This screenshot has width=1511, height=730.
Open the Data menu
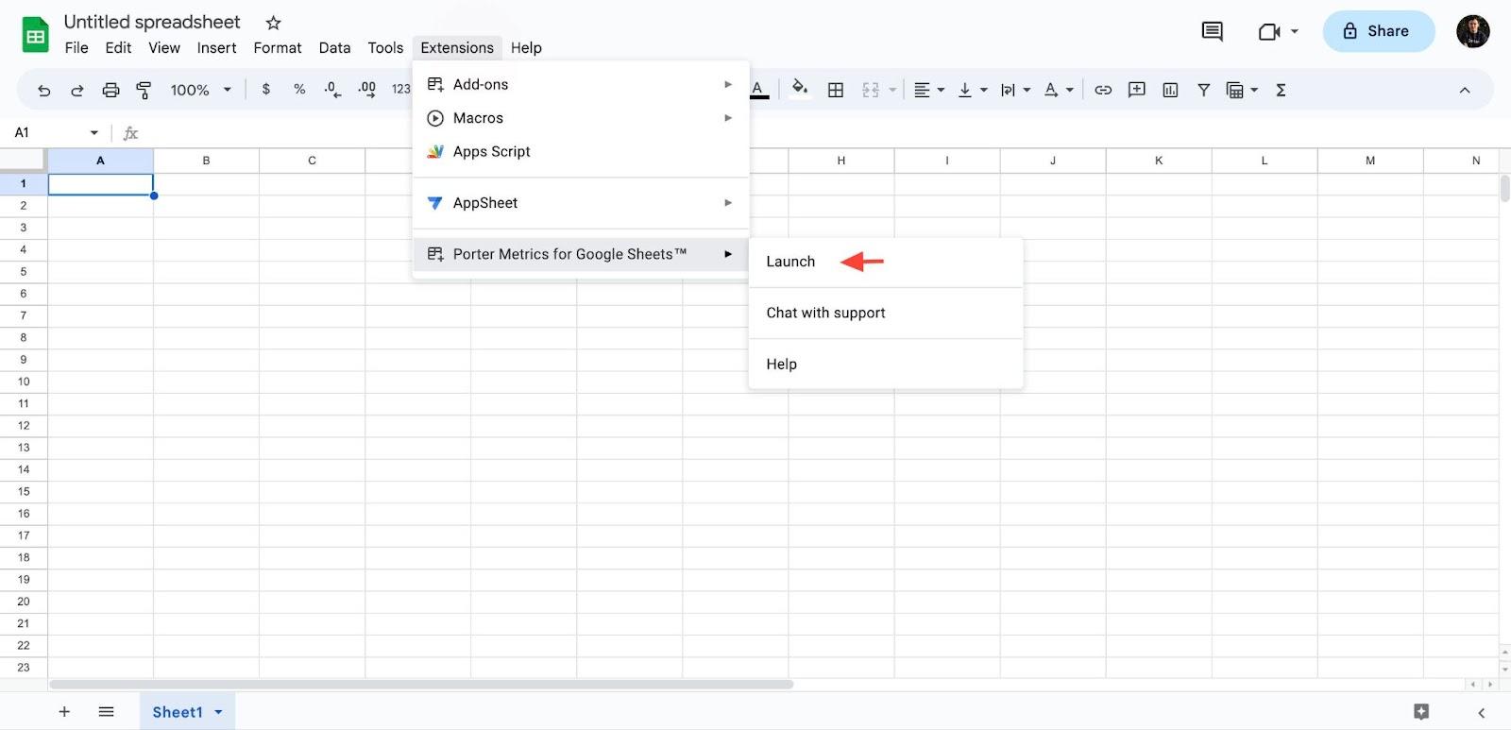tap(334, 47)
